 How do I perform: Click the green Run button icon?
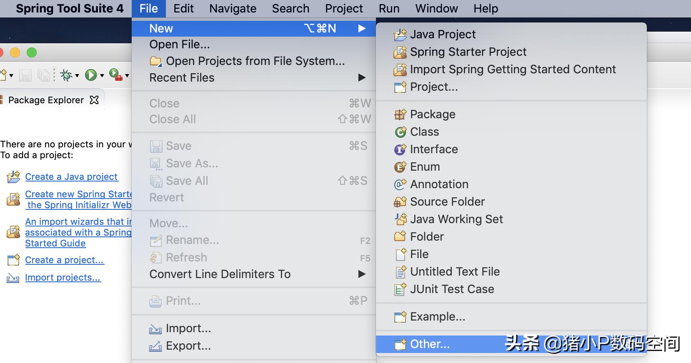(90, 75)
